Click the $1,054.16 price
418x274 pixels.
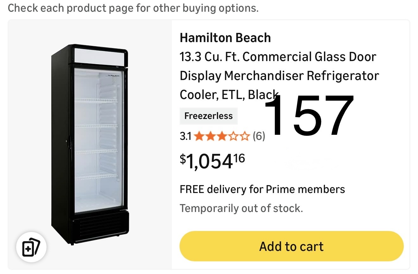[212, 161]
